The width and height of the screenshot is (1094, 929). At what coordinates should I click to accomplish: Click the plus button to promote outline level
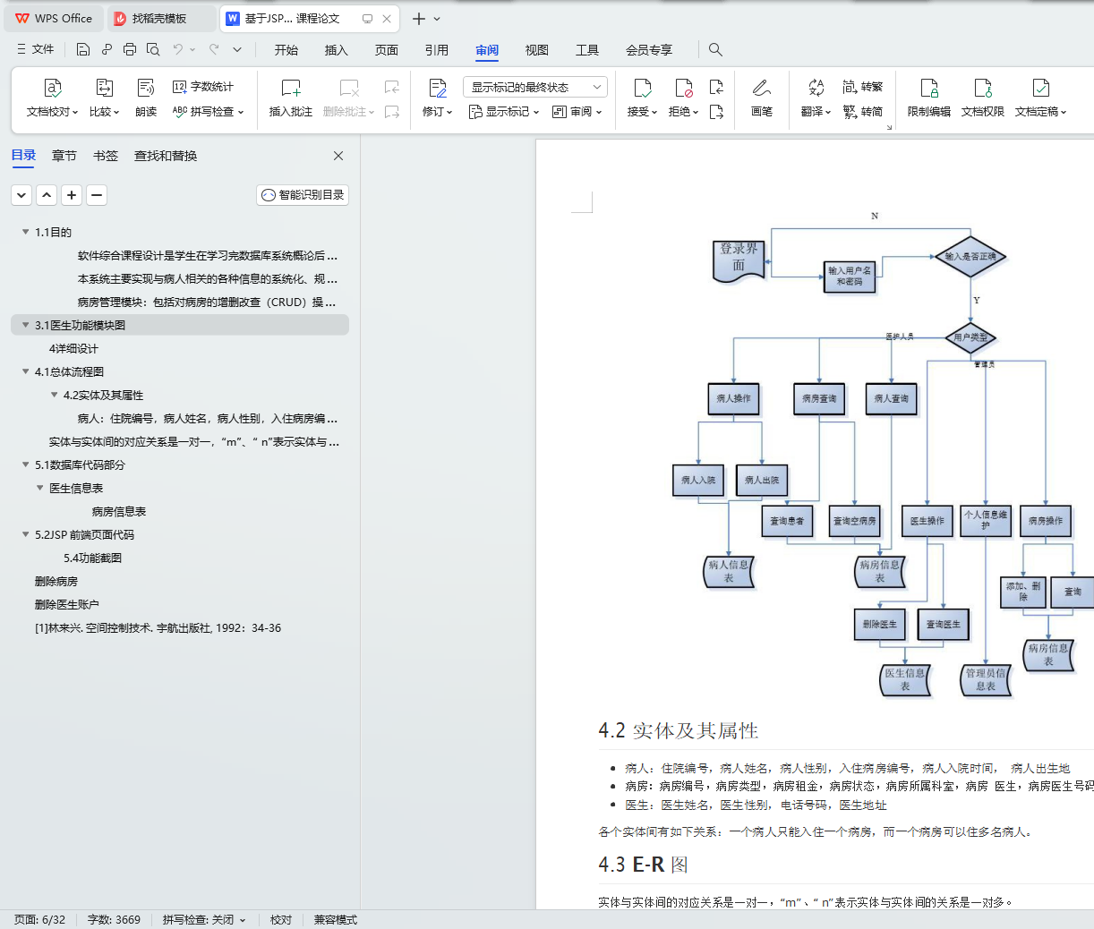coord(72,194)
